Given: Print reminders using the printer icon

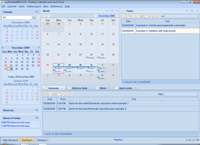Looking at the screenshot, I should pos(68,94).
